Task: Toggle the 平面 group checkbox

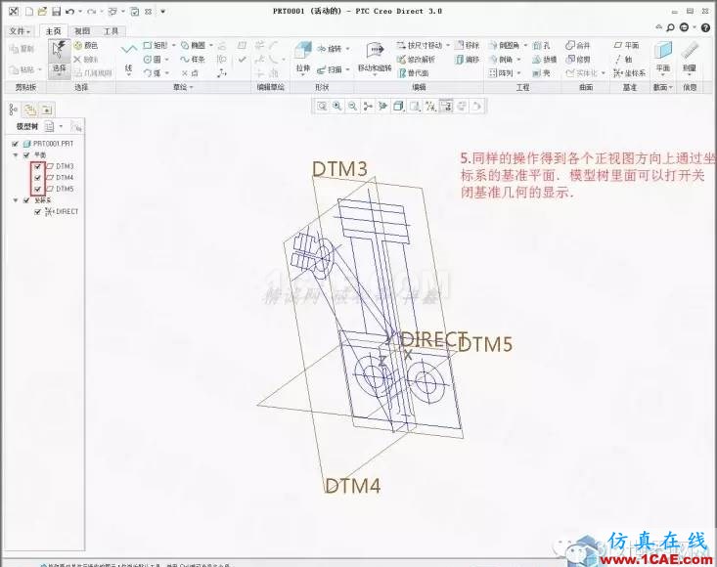Action: pyautogui.click(x=26, y=155)
